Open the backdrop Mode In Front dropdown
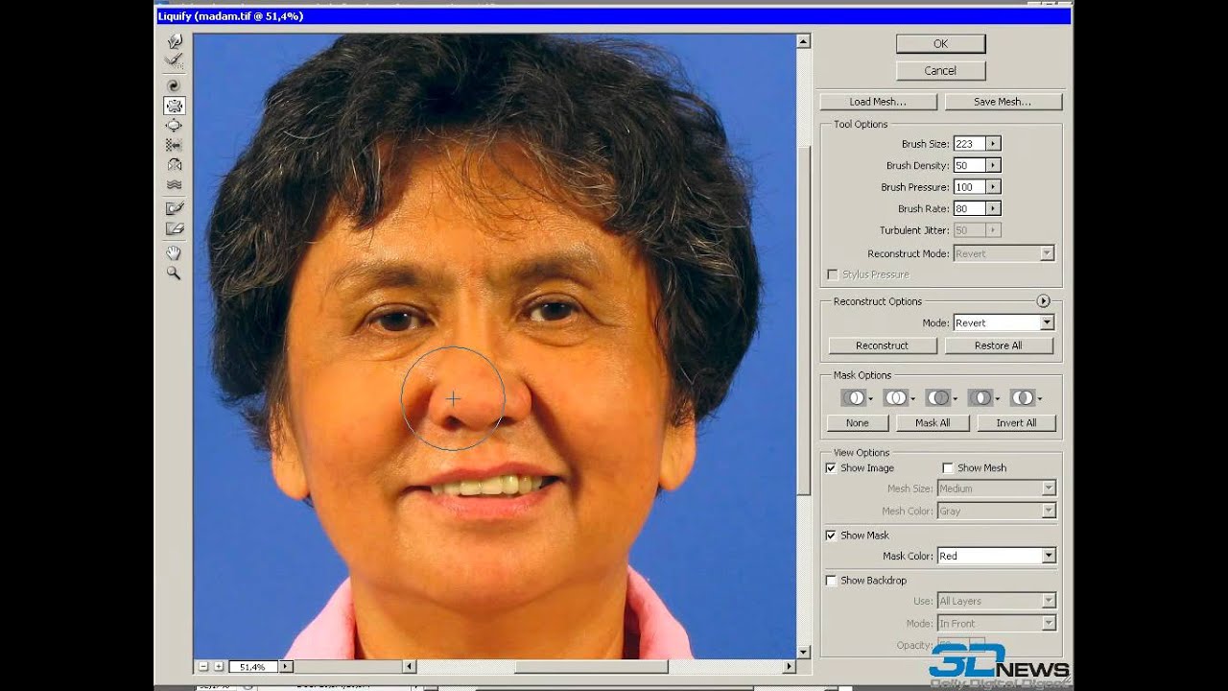 point(997,623)
